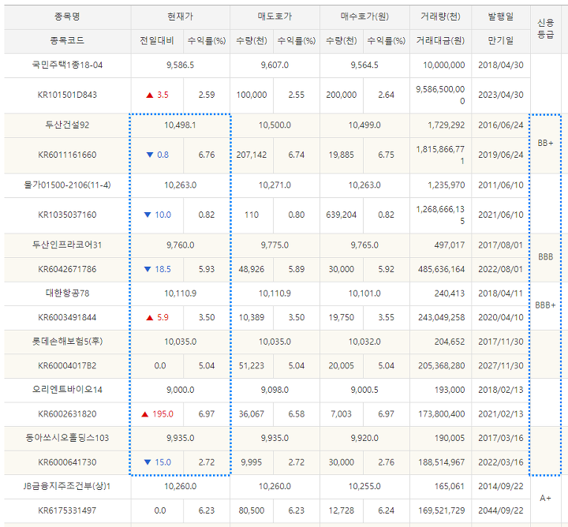Click the 만기일 sub-header
Viewport: 568px width, 527px height.
(x=501, y=40)
